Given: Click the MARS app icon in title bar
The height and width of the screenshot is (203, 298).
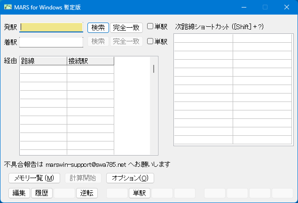Looking at the screenshot, I should coord(8,7).
